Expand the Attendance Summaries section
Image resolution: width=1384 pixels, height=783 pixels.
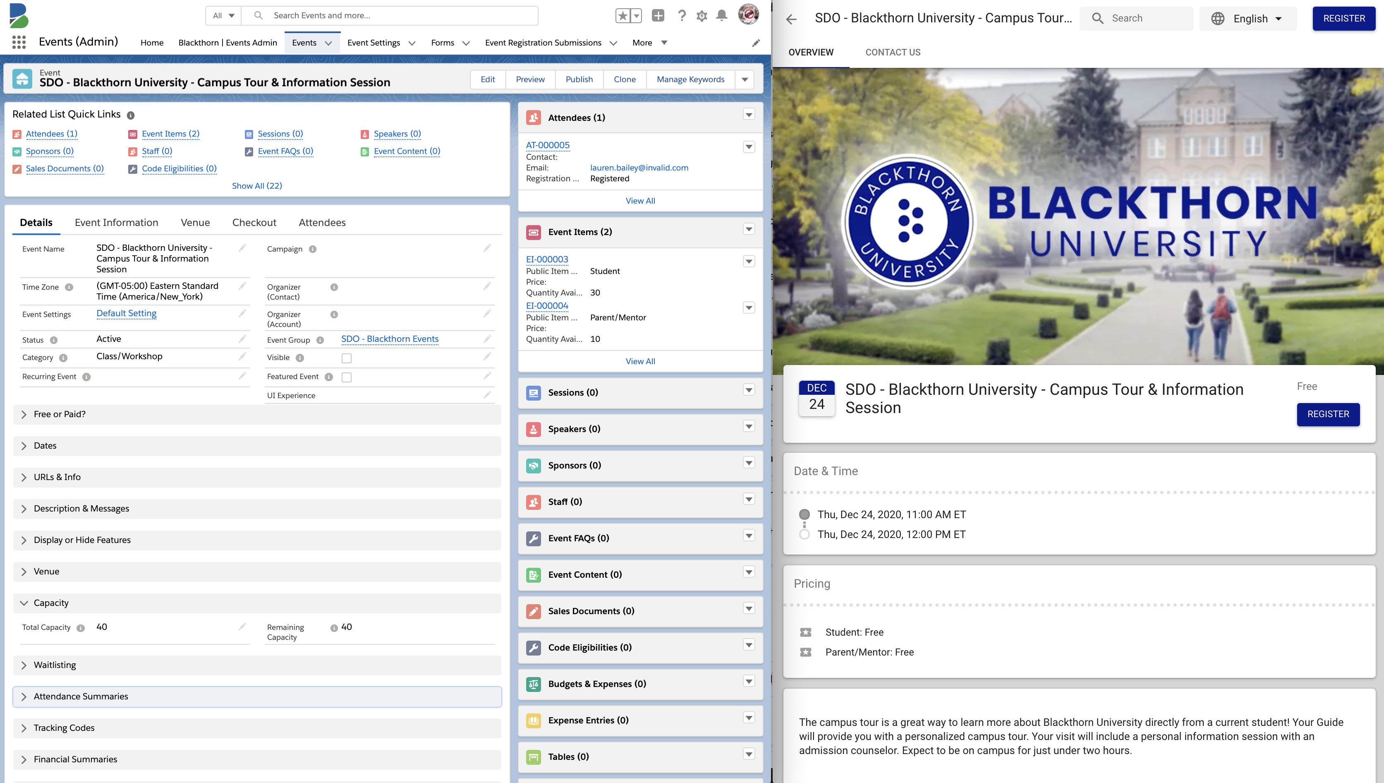point(257,697)
